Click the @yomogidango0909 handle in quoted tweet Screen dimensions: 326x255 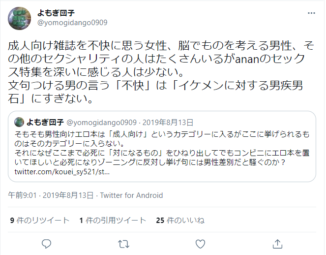click(101, 123)
